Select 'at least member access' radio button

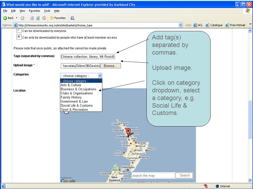[19, 37]
